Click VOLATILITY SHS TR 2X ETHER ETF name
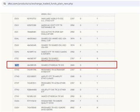The width and height of the screenshot is (140, 112). point(53,91)
